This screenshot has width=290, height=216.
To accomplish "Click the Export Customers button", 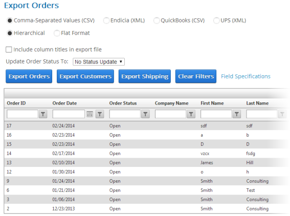I will point(85,76).
